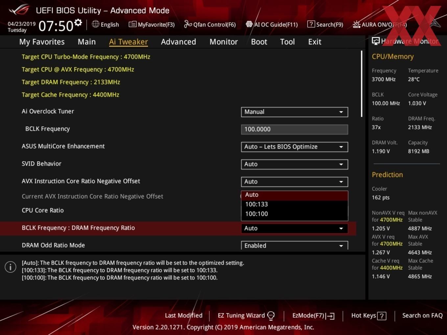
Task: Select ASUS MultiCore Enhancement label
Action: point(63,146)
